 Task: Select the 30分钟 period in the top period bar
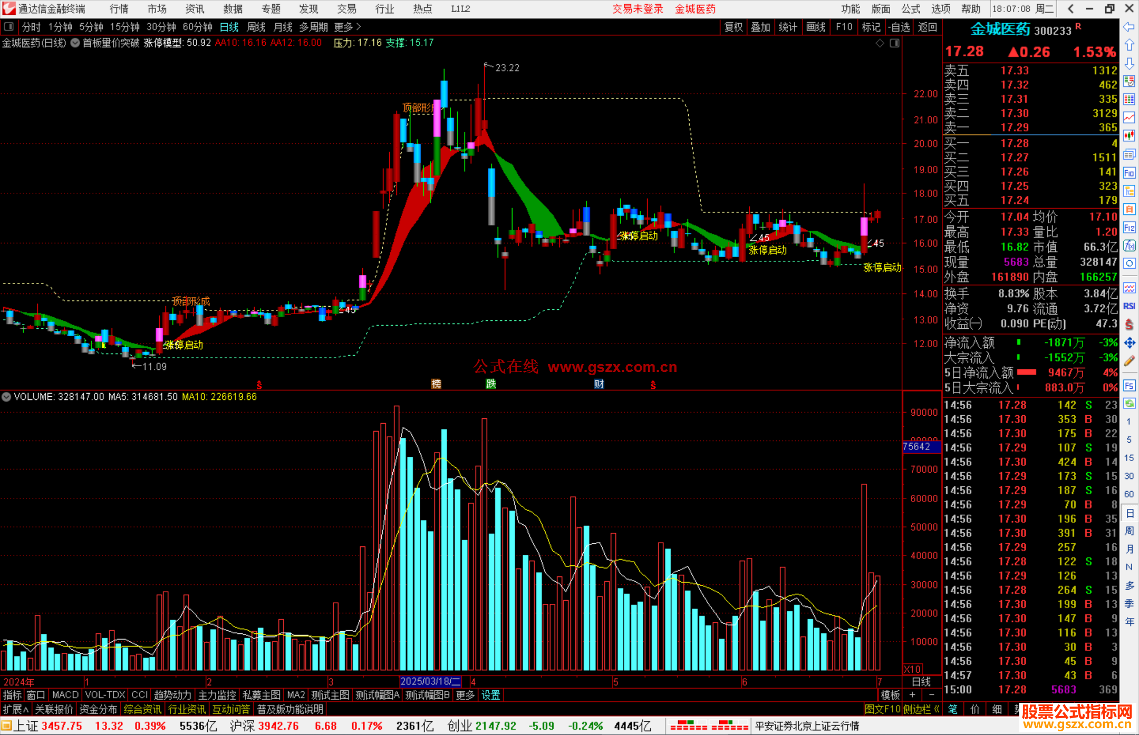[161, 27]
